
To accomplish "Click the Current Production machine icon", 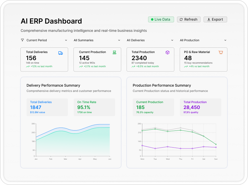I will (x=114, y=52).
